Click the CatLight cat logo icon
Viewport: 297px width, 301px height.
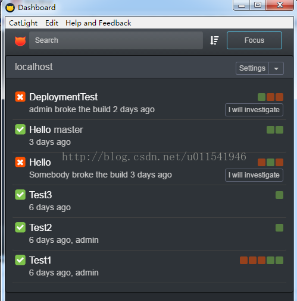tap(20, 41)
